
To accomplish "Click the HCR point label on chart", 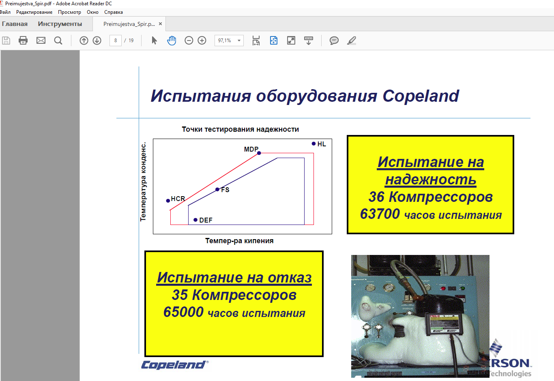I will pos(178,199).
